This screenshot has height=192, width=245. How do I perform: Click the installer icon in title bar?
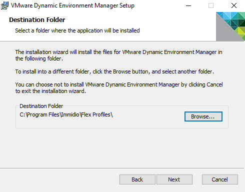click(4, 5)
